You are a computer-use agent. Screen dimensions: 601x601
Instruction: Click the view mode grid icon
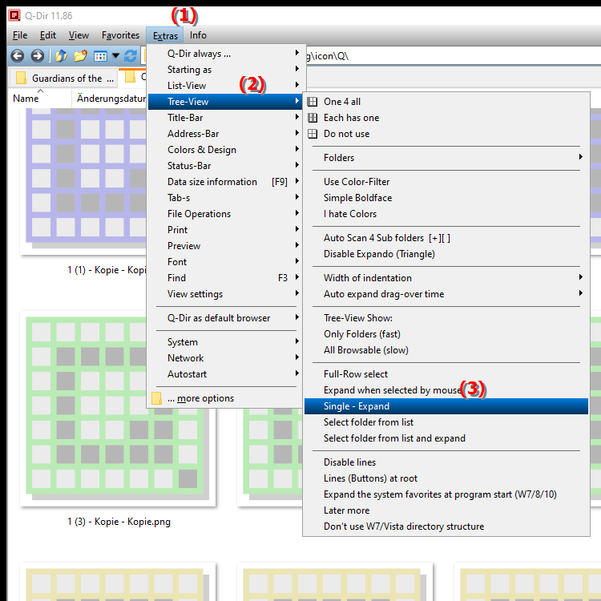pos(100,56)
